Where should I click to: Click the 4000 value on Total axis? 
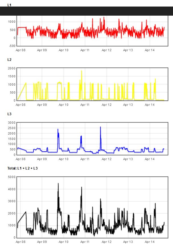tap(12, 189)
